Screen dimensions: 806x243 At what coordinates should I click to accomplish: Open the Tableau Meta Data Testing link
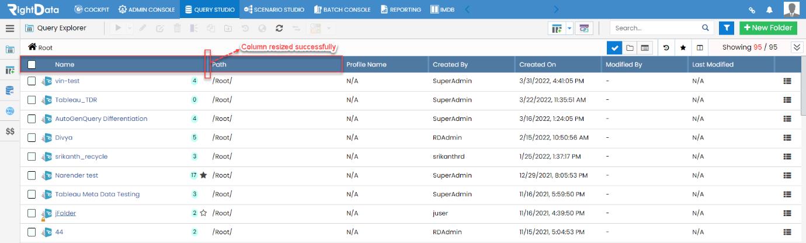click(x=98, y=195)
